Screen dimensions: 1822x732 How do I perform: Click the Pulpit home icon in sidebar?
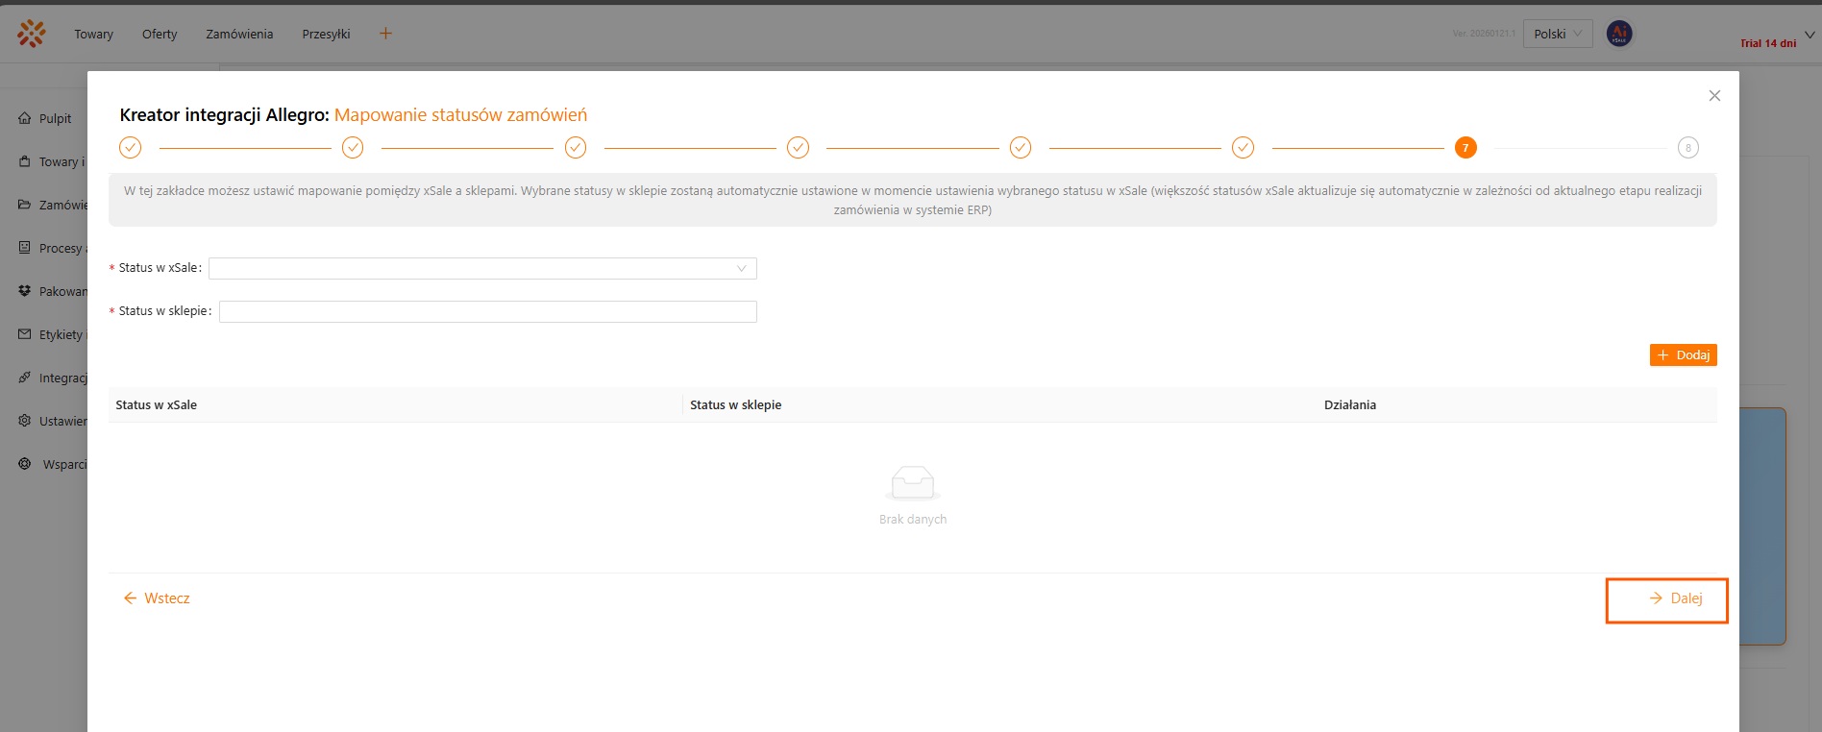coord(25,118)
